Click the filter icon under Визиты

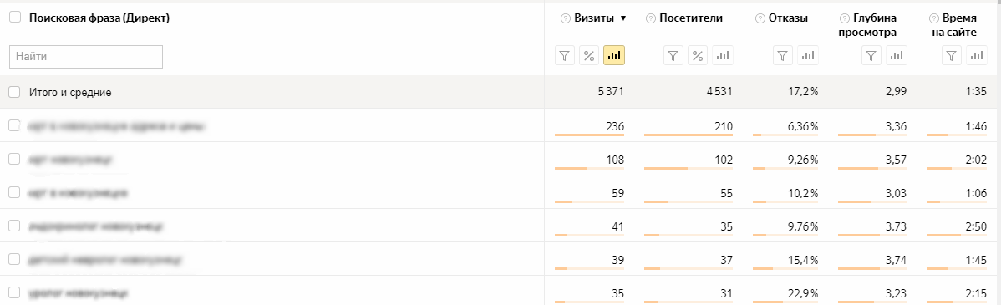pos(564,56)
